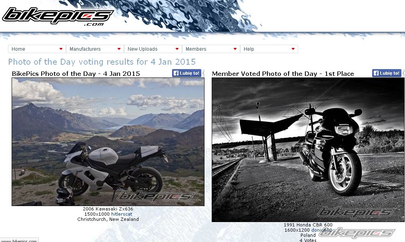Open the black-and-white Honda CBR 600 photo
The height and width of the screenshot is (242, 405).
pyautogui.click(x=308, y=150)
